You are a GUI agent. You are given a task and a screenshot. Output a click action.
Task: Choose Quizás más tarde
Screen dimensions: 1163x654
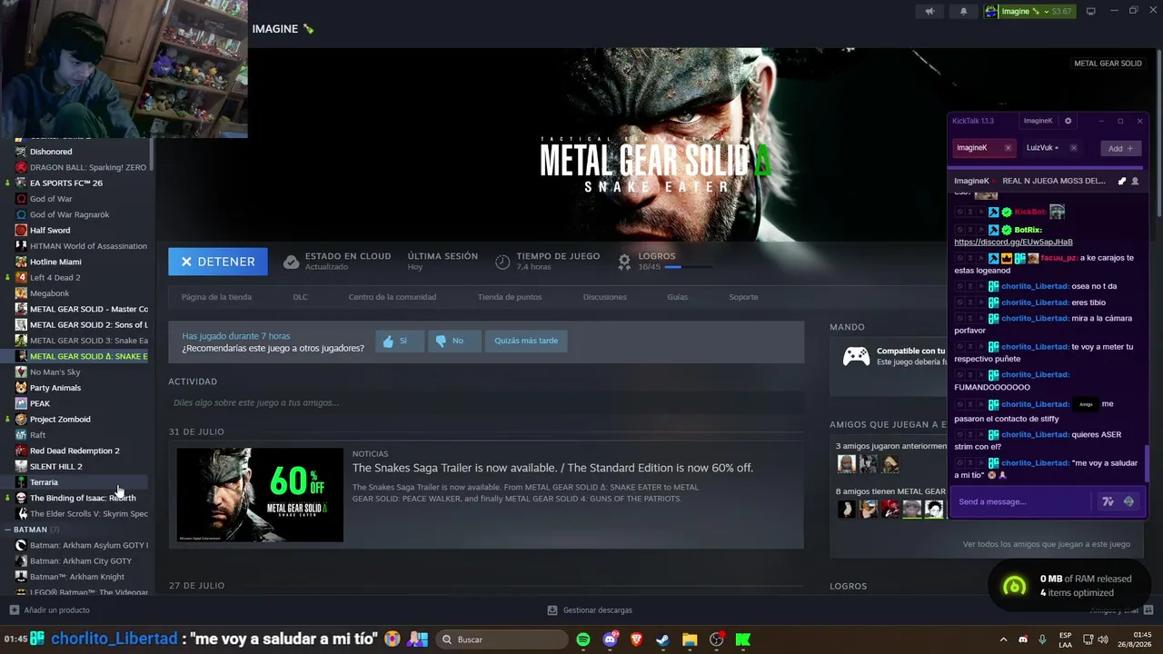pyautogui.click(x=526, y=341)
